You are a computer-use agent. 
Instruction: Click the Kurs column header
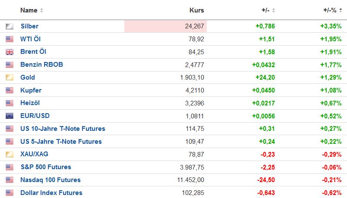coord(197,10)
